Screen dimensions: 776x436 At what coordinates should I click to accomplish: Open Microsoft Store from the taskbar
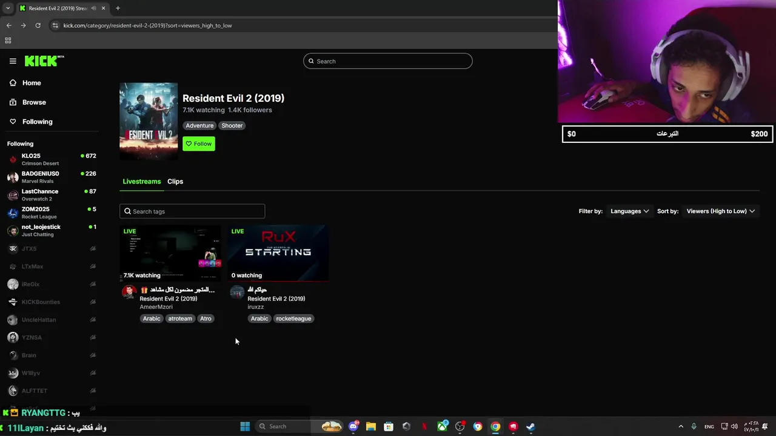(x=389, y=426)
